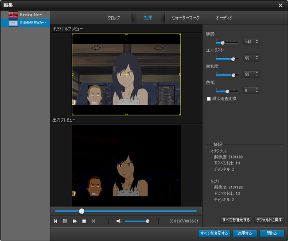Jump to start with the previous-frame playback icon
Viewport: 288px width, 241px height.
point(56,221)
